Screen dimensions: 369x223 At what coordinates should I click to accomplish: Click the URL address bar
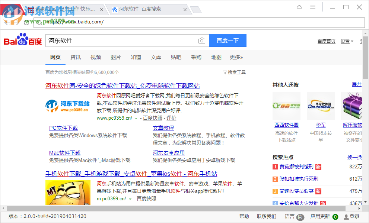click(199, 22)
